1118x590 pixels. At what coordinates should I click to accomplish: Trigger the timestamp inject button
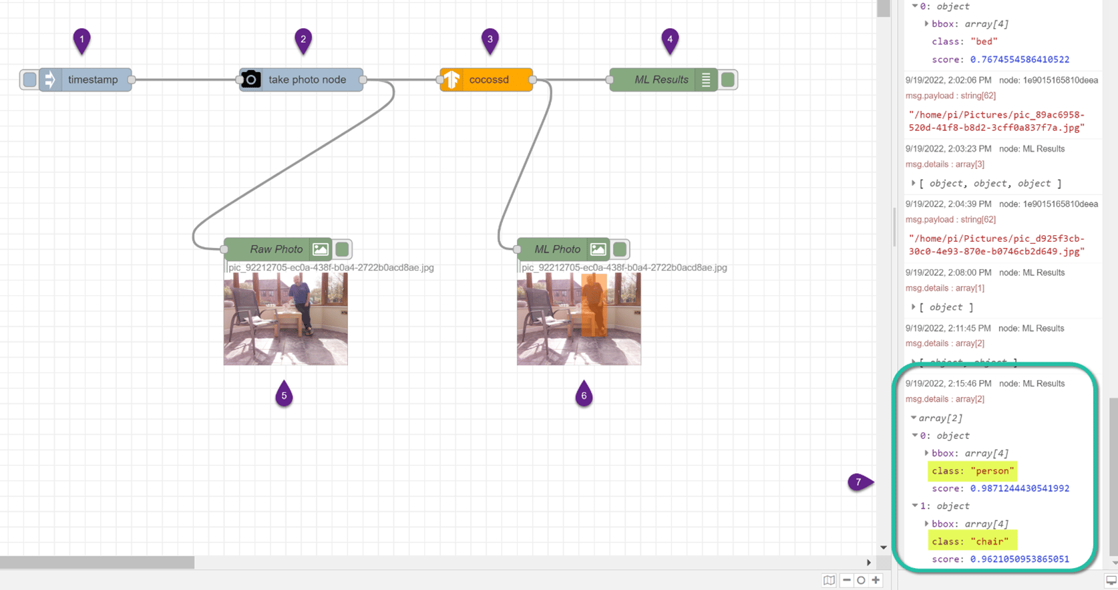[x=29, y=80]
